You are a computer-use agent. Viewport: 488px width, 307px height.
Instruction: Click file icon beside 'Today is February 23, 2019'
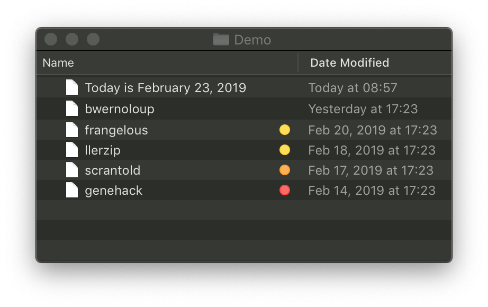71,87
